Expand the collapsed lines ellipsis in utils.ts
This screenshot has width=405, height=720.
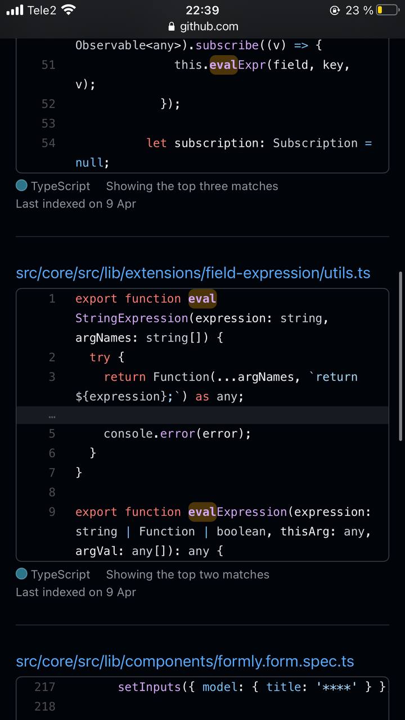point(52,415)
